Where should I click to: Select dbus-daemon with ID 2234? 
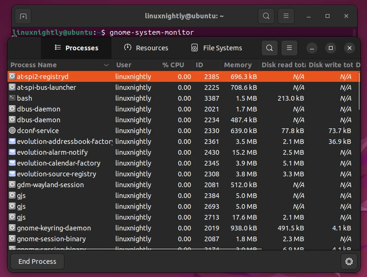click(x=183, y=120)
